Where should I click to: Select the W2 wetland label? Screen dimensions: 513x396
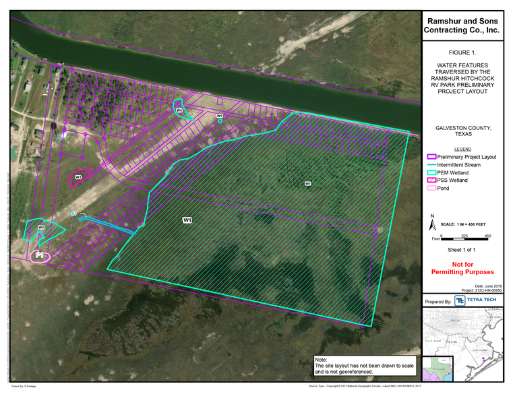40,228
